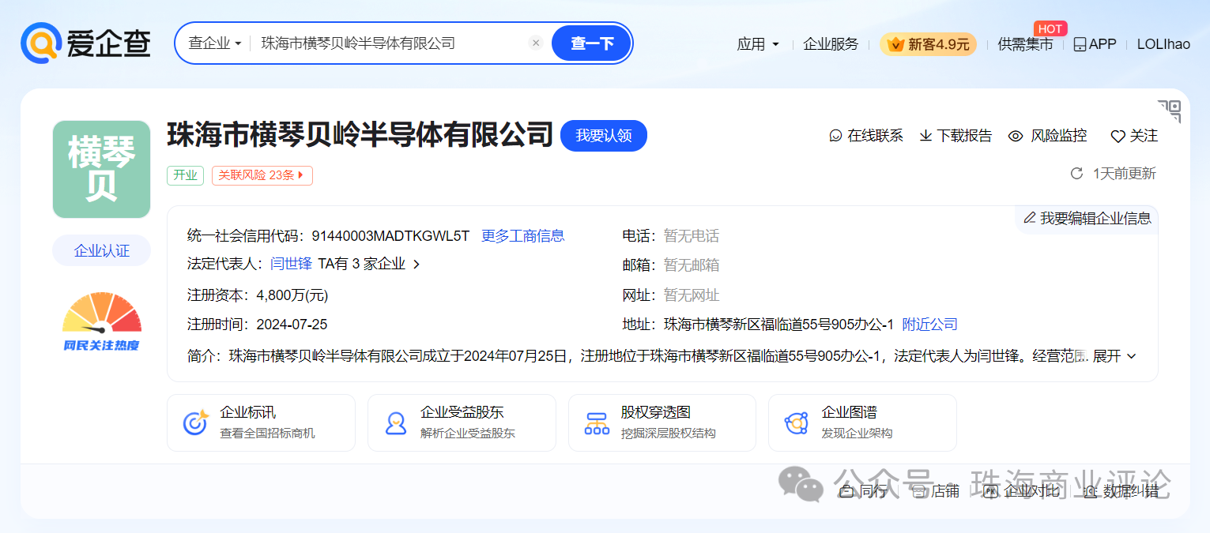1210x533 pixels.
Task: Toggle the 风险监控 eye icon
Action: [x=1016, y=136]
